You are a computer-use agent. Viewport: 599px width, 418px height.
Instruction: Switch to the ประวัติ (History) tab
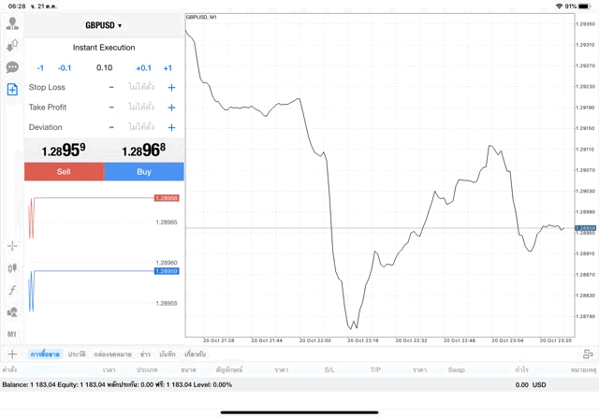pyautogui.click(x=76, y=354)
